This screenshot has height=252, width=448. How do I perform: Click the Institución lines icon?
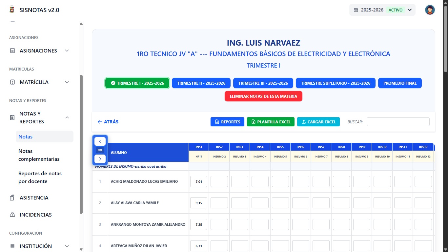click(12, 246)
